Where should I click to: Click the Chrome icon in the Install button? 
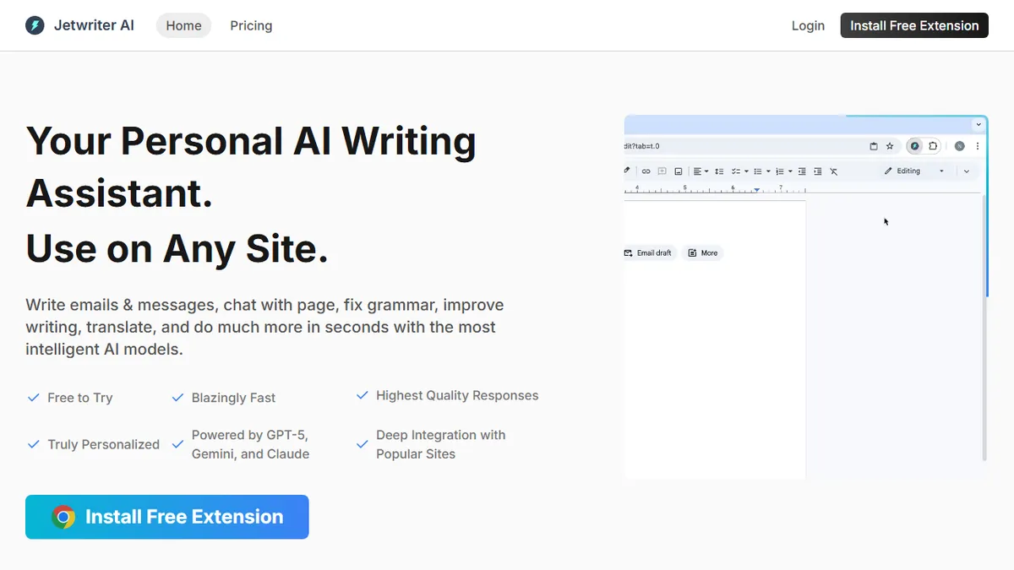click(x=63, y=517)
